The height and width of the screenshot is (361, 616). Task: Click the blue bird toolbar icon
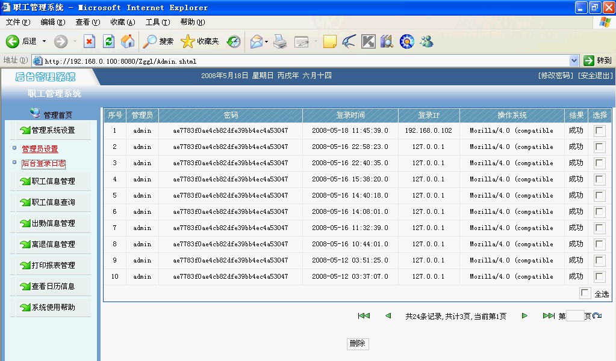click(x=349, y=41)
